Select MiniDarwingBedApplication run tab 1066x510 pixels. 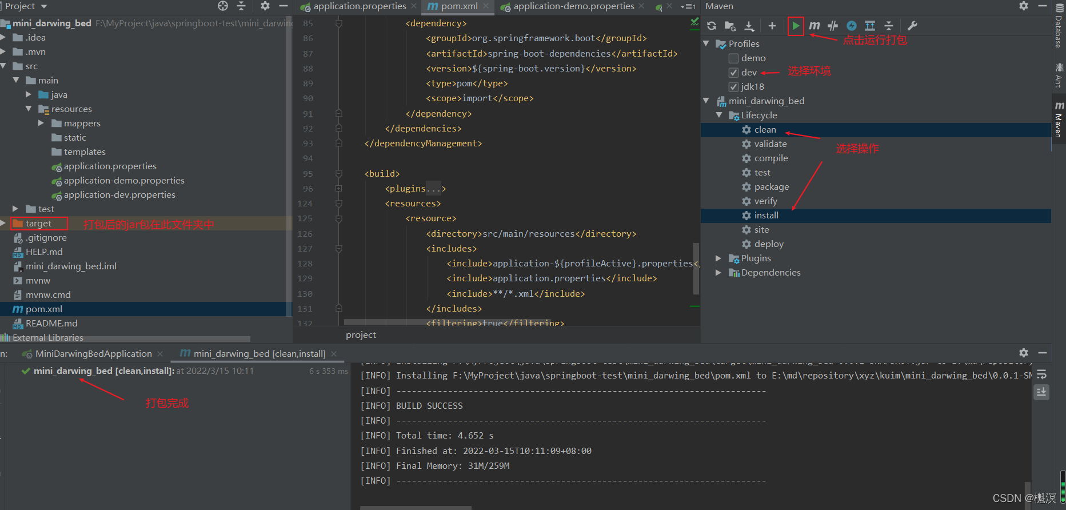coord(93,354)
